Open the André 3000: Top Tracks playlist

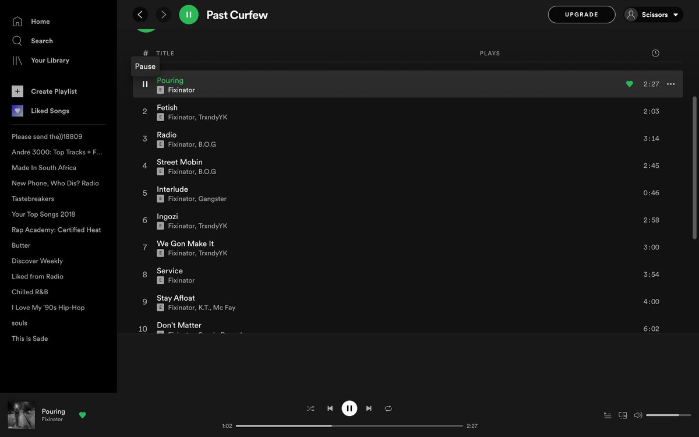click(x=57, y=152)
